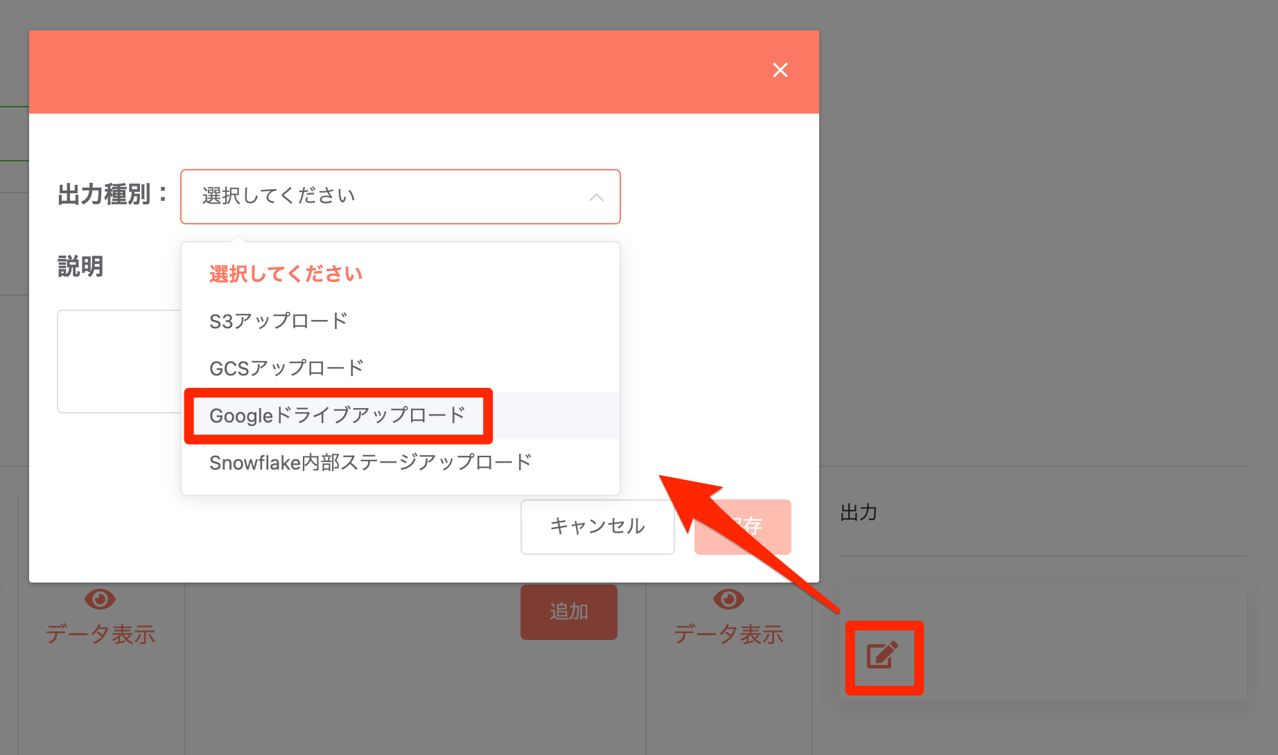
Task: Choose the highlighted Googleドライブアップロード entry
Action: [x=338, y=415]
